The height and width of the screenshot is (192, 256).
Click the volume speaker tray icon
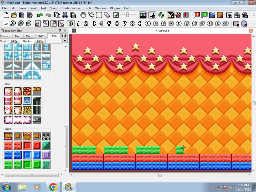point(231,187)
